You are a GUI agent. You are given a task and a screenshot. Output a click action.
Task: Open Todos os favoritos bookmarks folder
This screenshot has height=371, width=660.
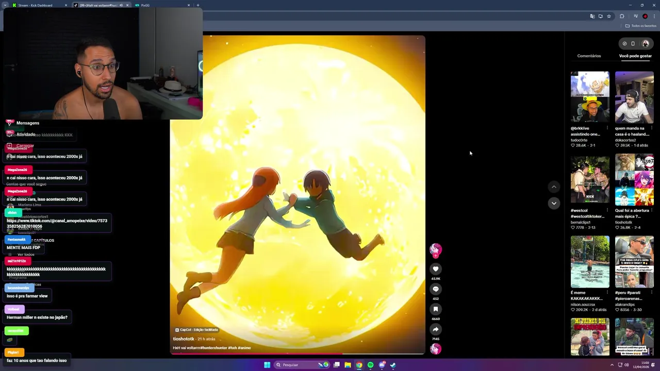click(x=641, y=26)
